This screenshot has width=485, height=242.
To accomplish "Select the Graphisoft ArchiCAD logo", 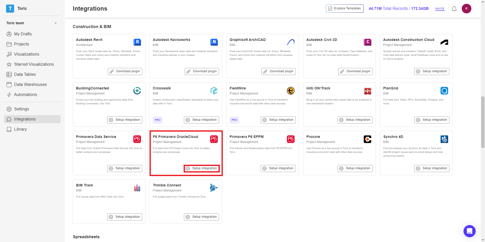I will pyautogui.click(x=291, y=42).
